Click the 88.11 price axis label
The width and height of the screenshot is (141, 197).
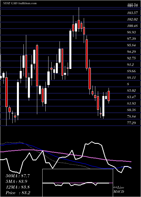(131, 77)
